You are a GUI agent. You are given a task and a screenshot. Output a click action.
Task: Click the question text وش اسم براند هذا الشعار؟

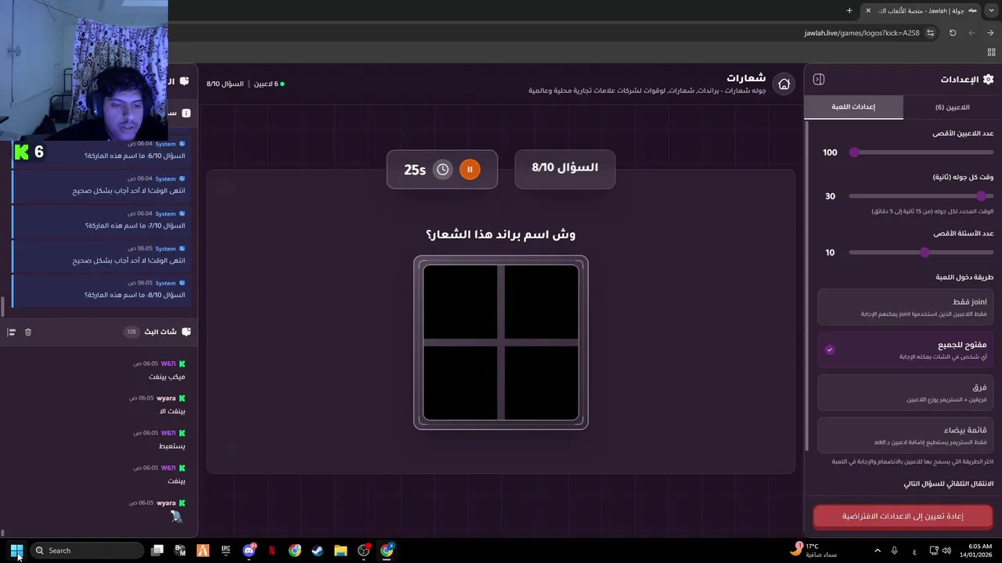coord(501,235)
